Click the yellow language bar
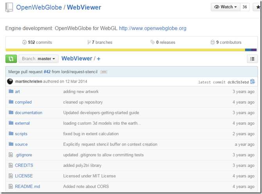262x194 pixels. click(x=125, y=50)
